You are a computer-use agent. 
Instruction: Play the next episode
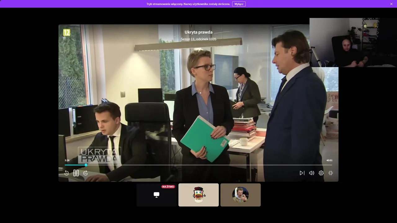tap(302, 173)
